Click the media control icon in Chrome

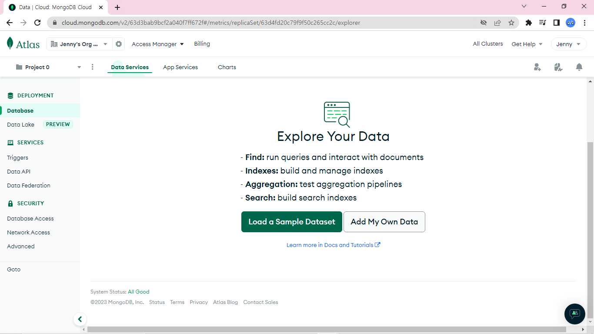click(x=543, y=23)
